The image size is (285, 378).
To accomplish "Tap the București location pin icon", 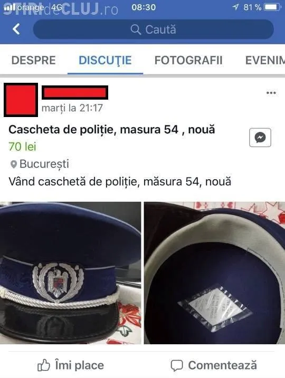I will coord(14,164).
